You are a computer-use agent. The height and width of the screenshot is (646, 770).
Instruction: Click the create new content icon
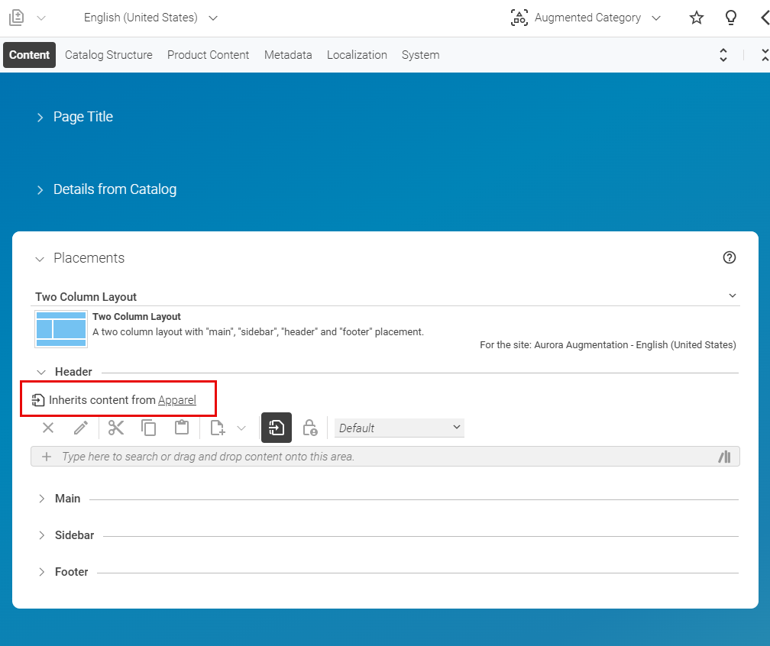pyautogui.click(x=218, y=428)
